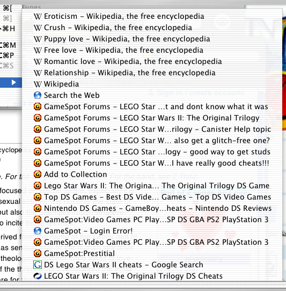Viewport: 286px width, 291px height.
Task: Choose GameSpot Forums good way to get studs entry
Action: (x=152, y=152)
